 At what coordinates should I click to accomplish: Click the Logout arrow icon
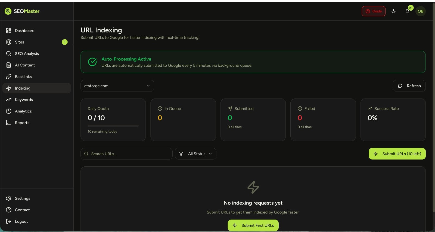coord(9,221)
